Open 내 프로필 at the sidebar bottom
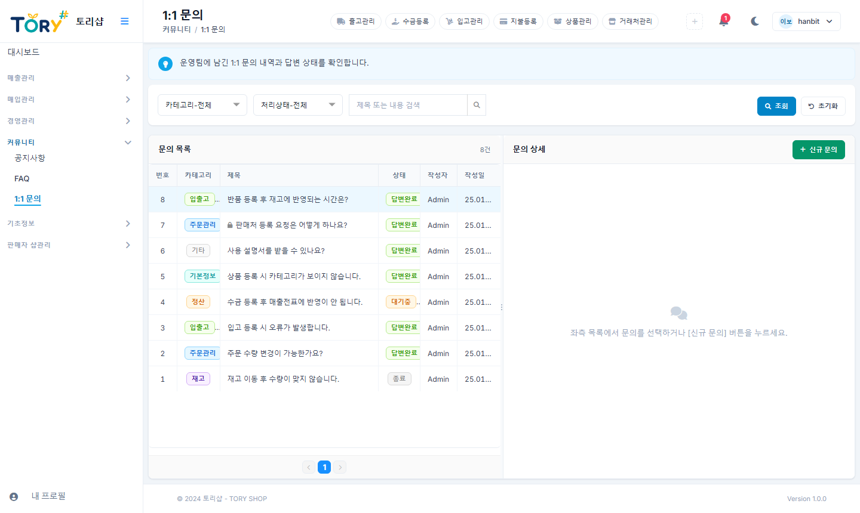Viewport: 860px width, 513px height. tap(48, 496)
